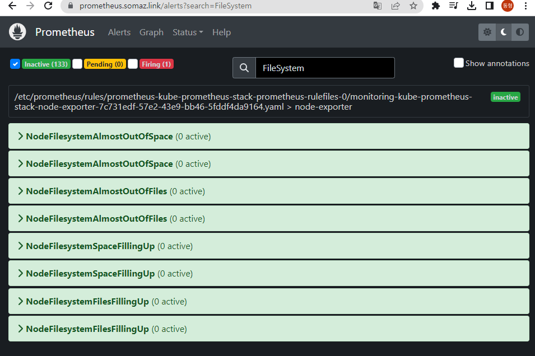This screenshot has height=356, width=535.
Task: Open the Help nav item
Action: click(x=221, y=32)
